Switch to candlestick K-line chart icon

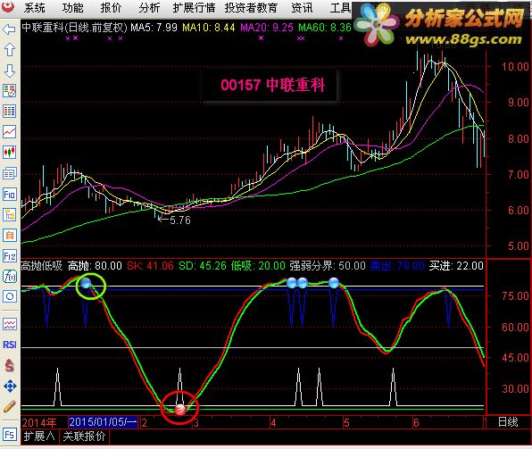pyautogui.click(x=10, y=153)
